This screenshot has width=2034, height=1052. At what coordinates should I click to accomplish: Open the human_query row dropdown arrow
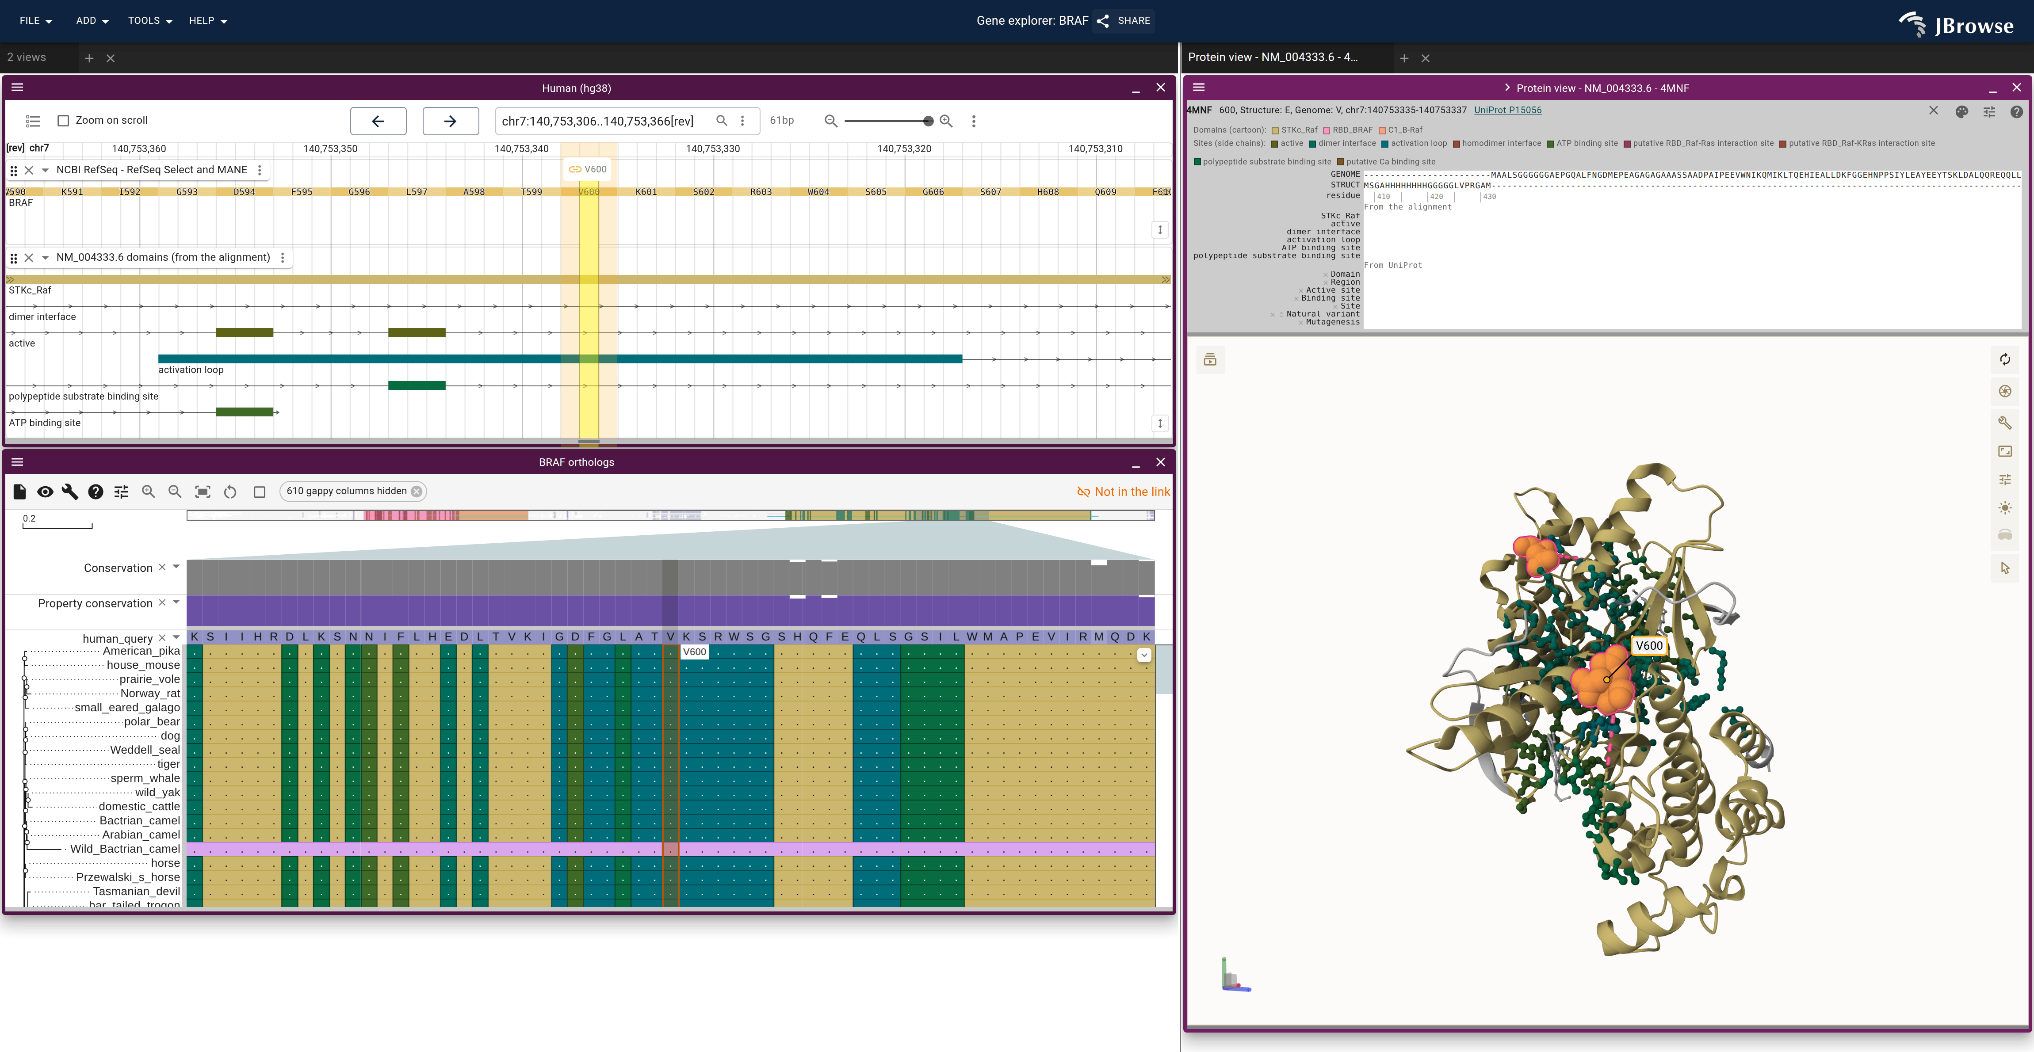click(x=176, y=637)
